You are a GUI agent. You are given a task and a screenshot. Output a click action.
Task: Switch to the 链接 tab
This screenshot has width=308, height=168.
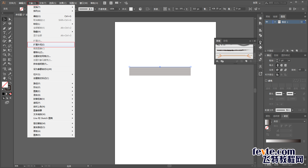[x=275, y=17]
